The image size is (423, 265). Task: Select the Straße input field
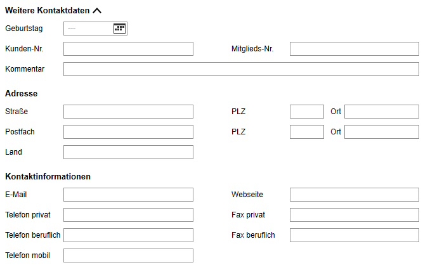click(128, 112)
